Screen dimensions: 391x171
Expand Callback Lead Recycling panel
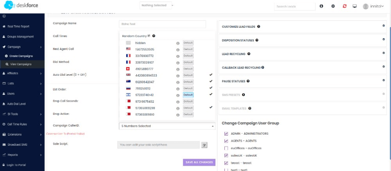(384, 66)
